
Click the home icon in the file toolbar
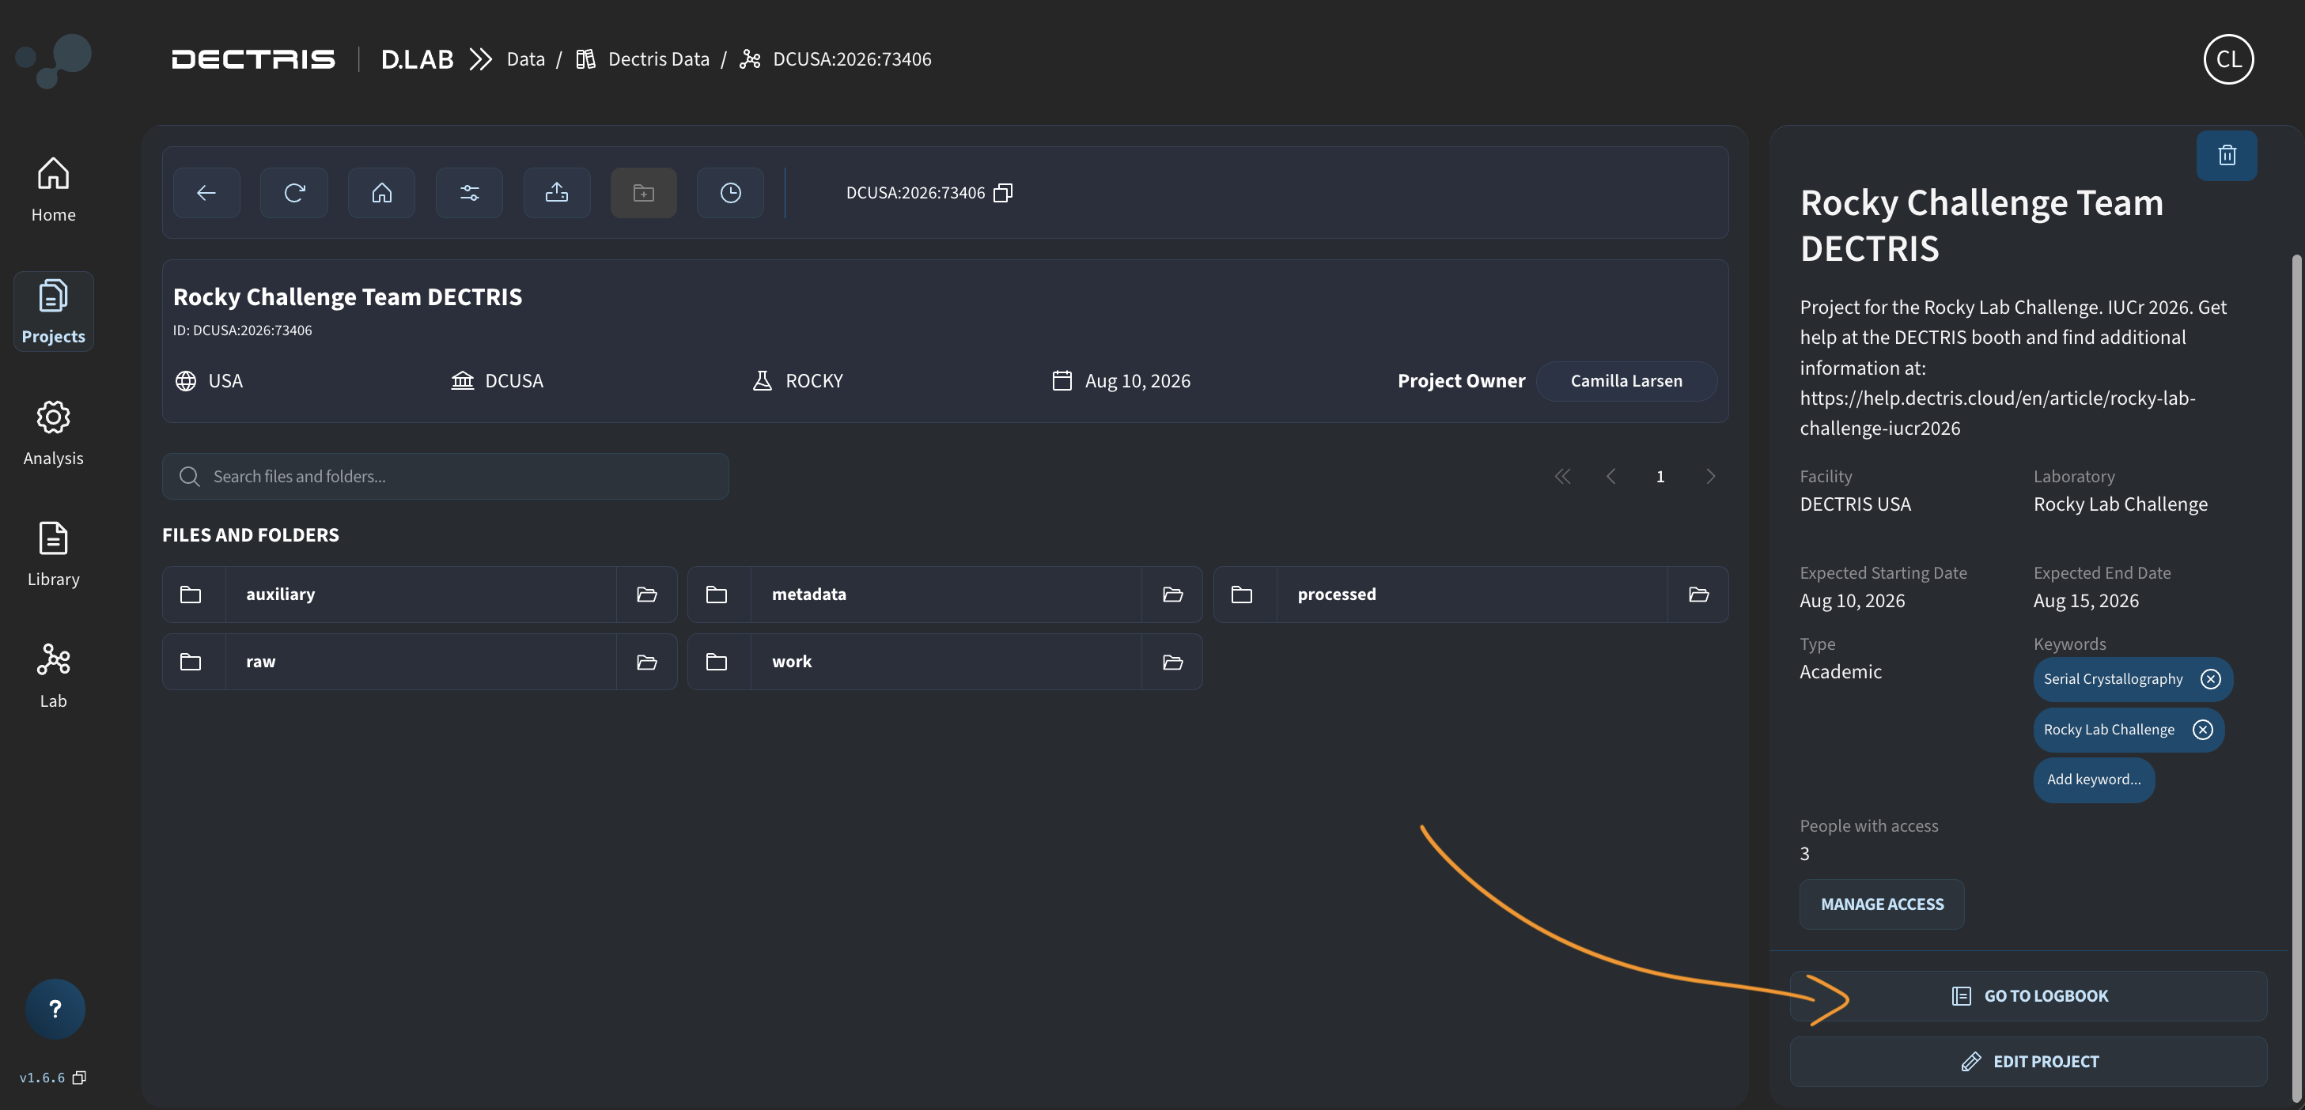pos(381,192)
